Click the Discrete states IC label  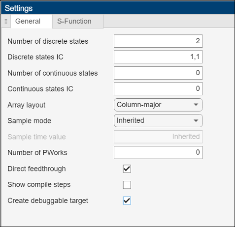pyautogui.click(x=35, y=57)
